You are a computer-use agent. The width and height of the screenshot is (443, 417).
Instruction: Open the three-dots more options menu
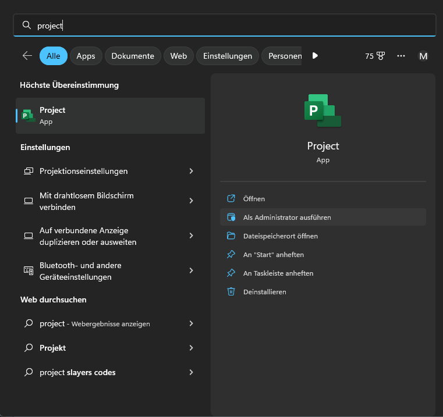click(x=401, y=56)
